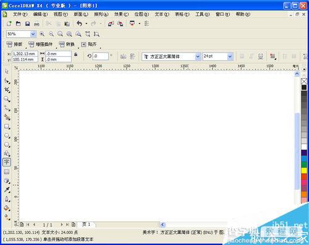The height and width of the screenshot is (245, 309).
Task: Select the Smart Fill tool
Action: pyautogui.click(x=7, y=117)
